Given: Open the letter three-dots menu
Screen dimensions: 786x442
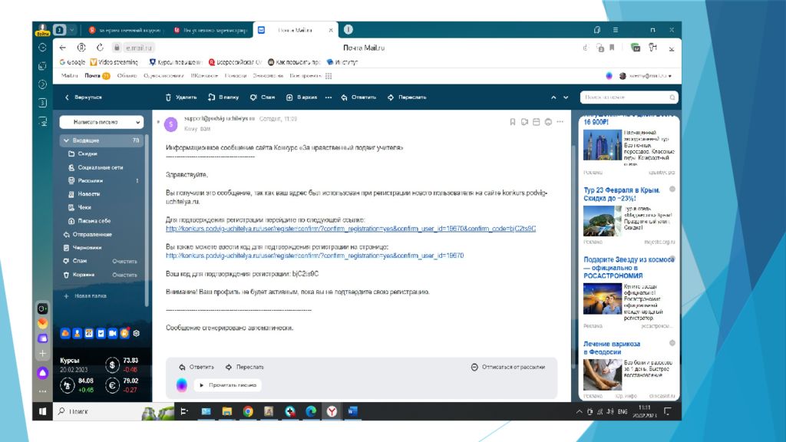Looking at the screenshot, I should [560, 122].
